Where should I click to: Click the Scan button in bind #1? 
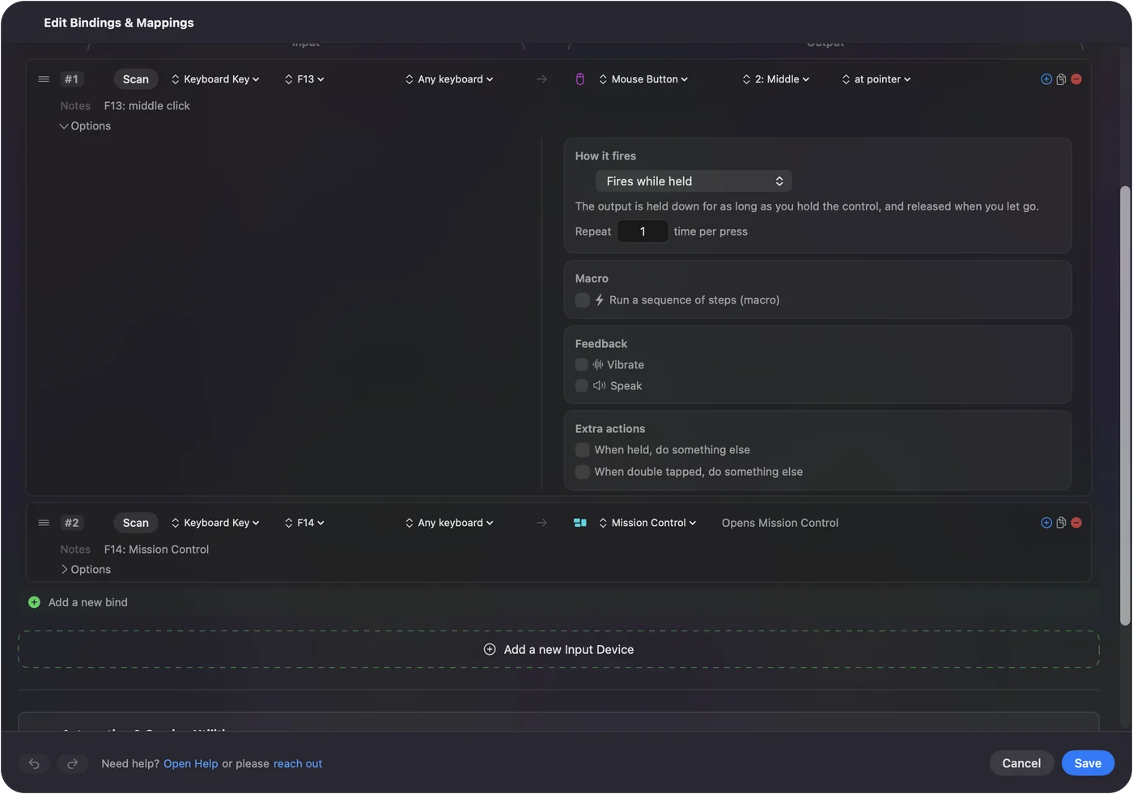pos(136,79)
